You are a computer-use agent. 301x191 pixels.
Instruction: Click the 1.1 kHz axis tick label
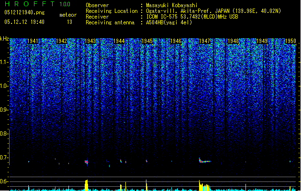(x=4, y=62)
